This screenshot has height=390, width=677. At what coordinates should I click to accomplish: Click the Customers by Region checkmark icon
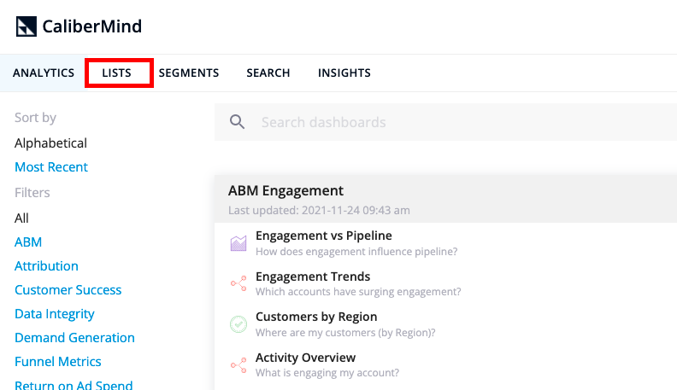coord(238,324)
